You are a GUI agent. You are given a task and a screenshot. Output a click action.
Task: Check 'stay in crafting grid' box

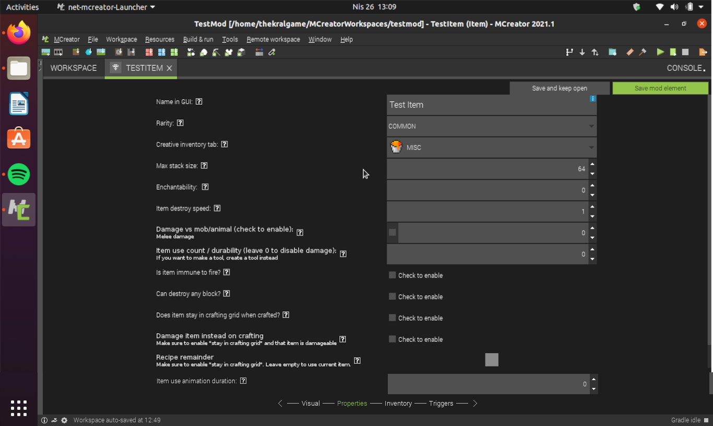click(x=393, y=318)
